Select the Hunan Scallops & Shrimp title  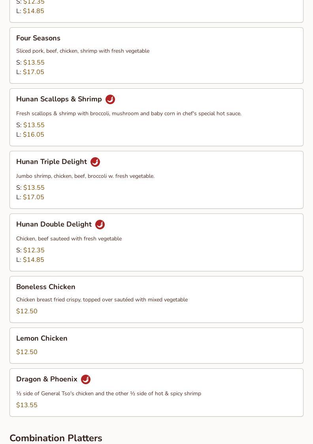[59, 99]
